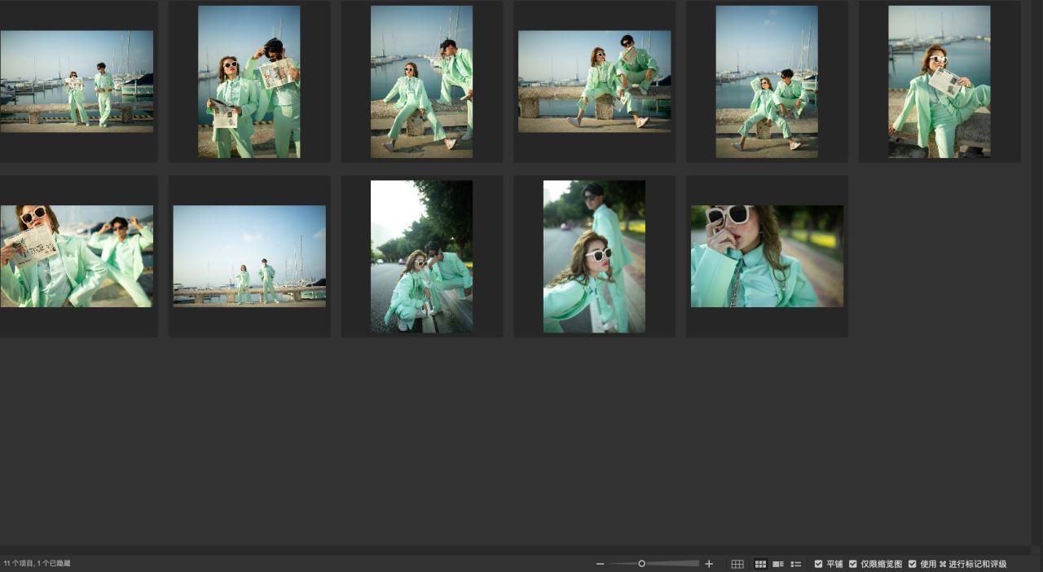Uncheck the 仅限缩览图 checkbox

coord(853,564)
